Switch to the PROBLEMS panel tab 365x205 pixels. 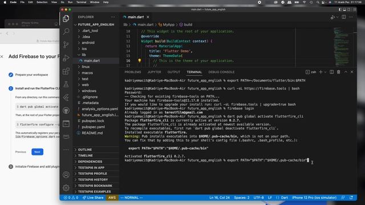(133, 72)
